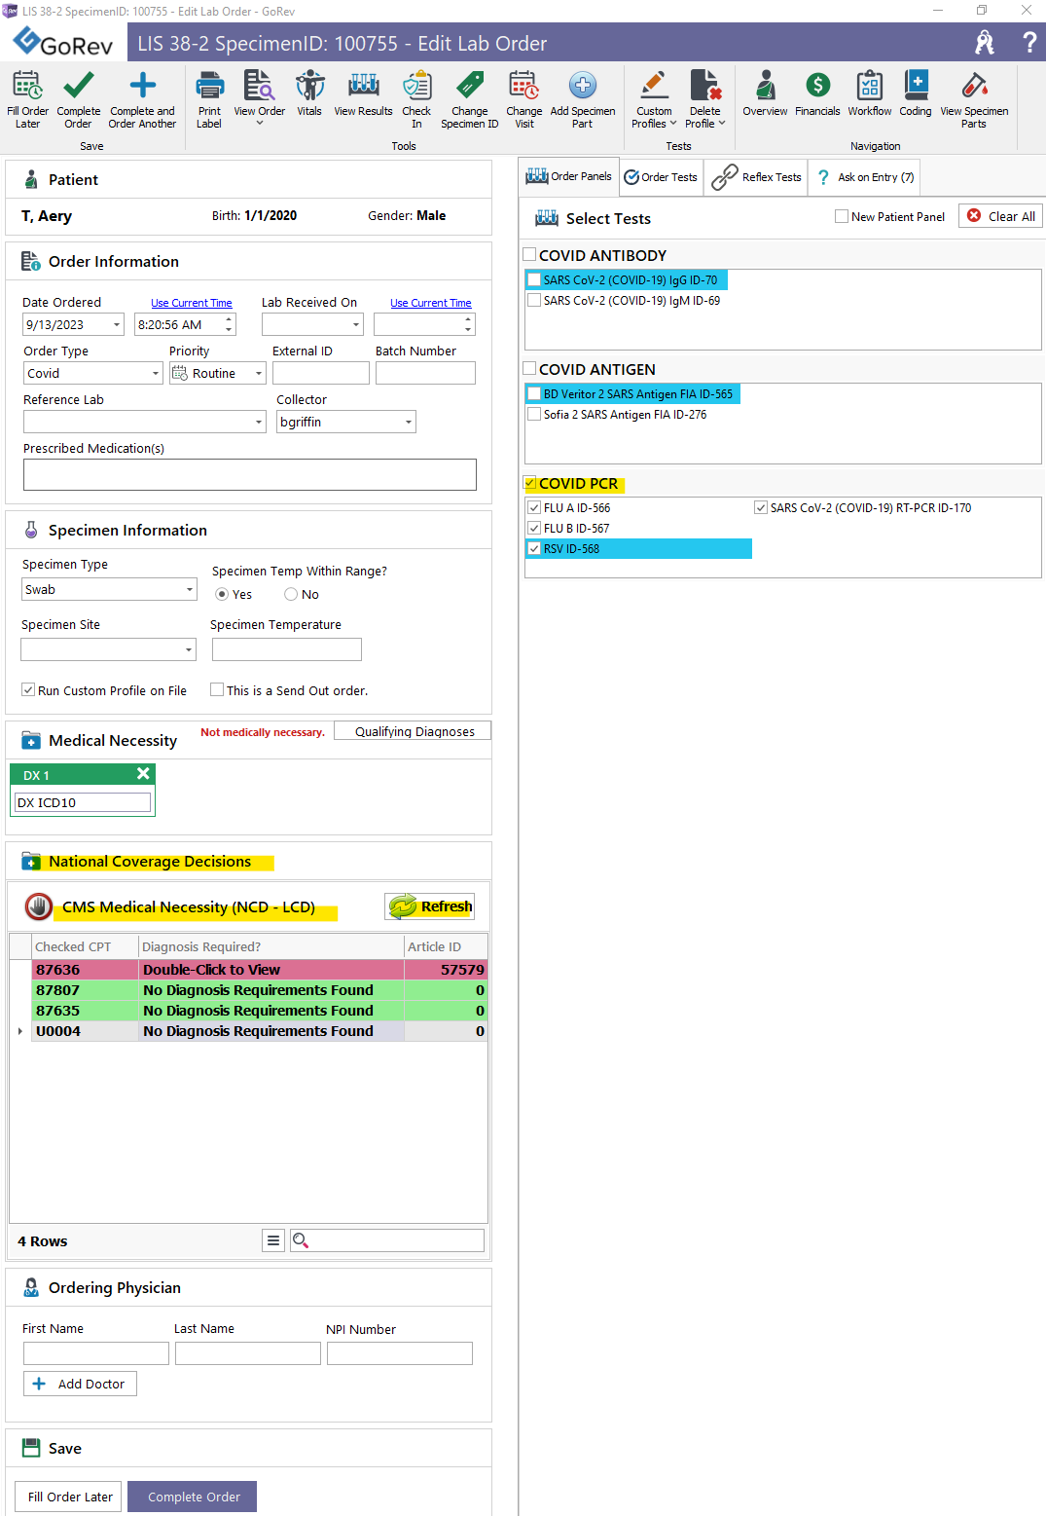Viewport: 1046px width, 1516px height.
Task: Open the Reference Lab dropdown
Action: pos(259,422)
